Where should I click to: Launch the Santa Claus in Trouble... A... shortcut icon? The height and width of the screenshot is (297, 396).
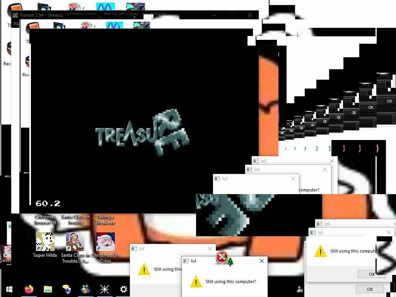click(75, 242)
